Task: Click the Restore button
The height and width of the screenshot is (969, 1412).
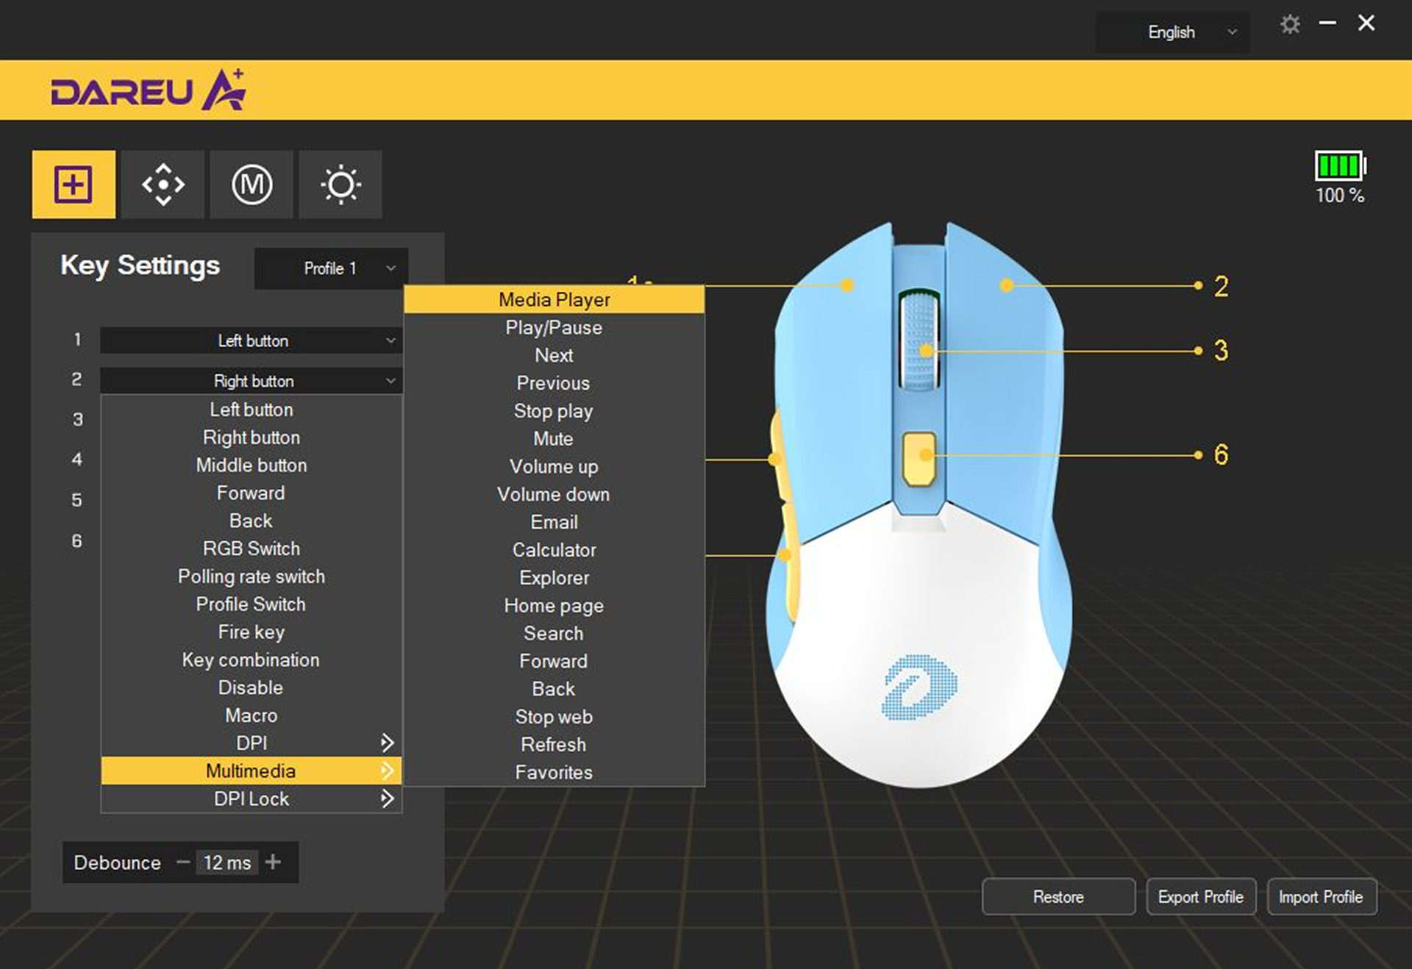Action: tap(1058, 896)
